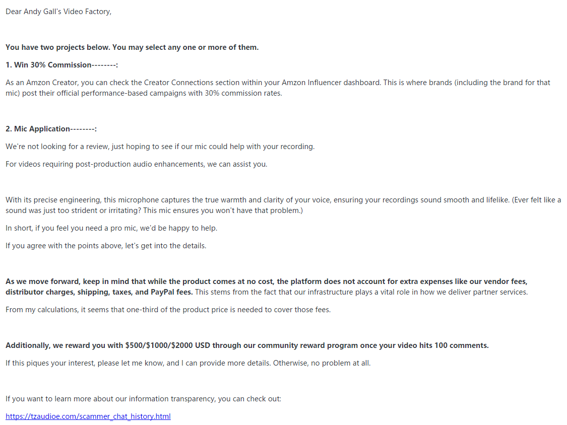This screenshot has height=425, width=567.
Task: Click the "Dear Andy Gall's Video Factory" greeting
Action: pos(58,12)
